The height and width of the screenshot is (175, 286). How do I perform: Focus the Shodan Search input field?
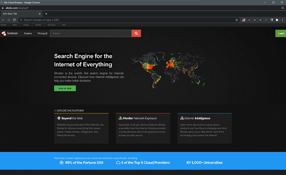[x=91, y=33]
